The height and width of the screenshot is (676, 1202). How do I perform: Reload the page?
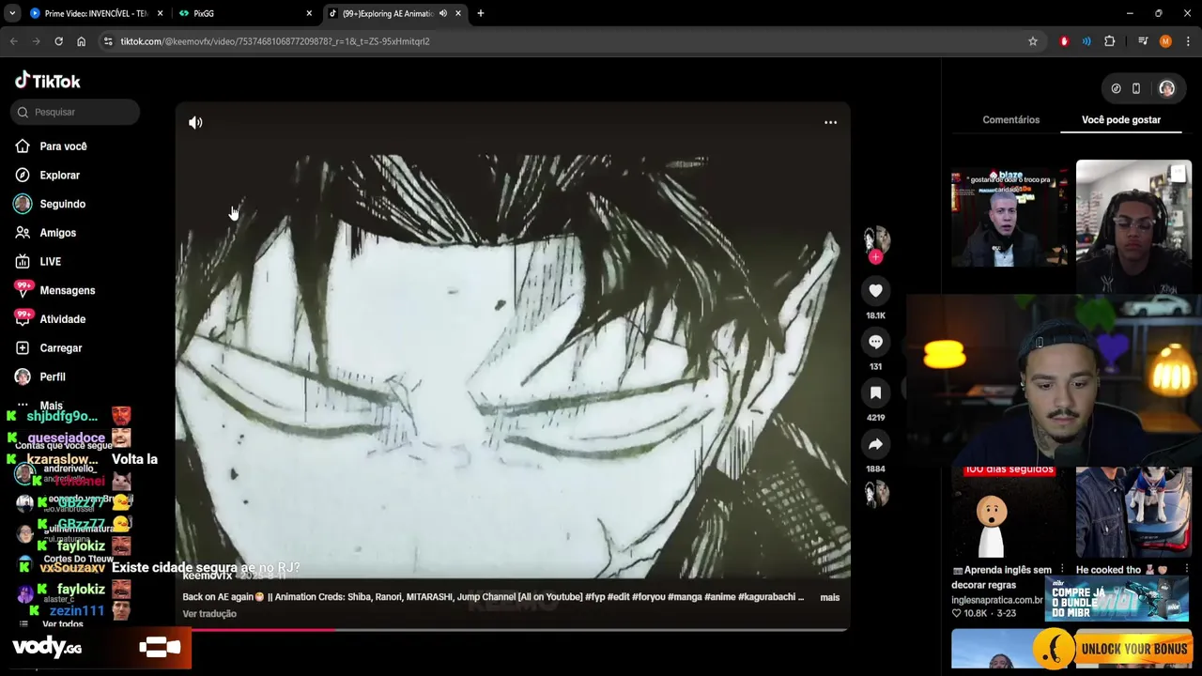(x=58, y=41)
